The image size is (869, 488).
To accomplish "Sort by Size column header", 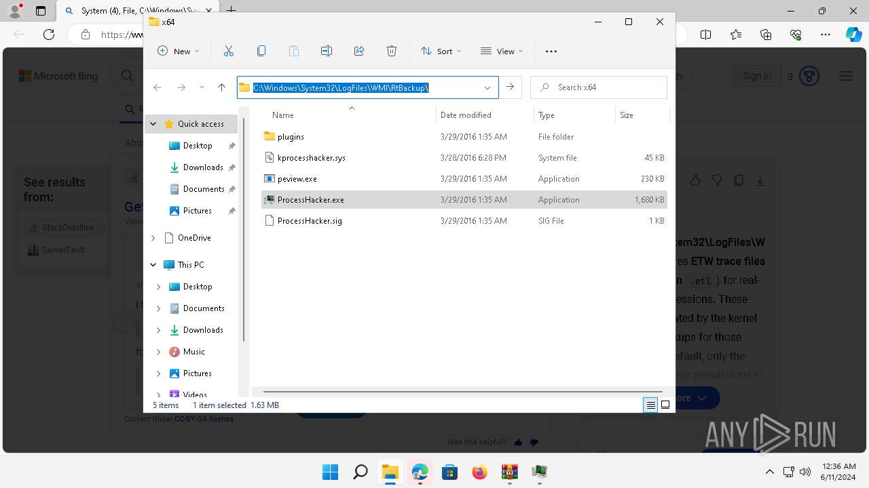I will click(627, 115).
